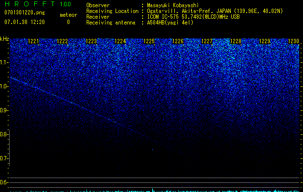The width and height of the screenshot is (303, 192).
Task: Click the 0.9 frequency axis label
Action: coord(4,110)
